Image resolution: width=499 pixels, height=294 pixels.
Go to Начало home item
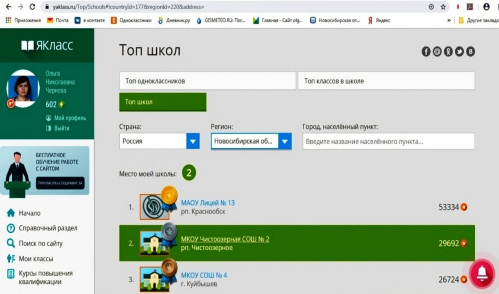point(23,213)
